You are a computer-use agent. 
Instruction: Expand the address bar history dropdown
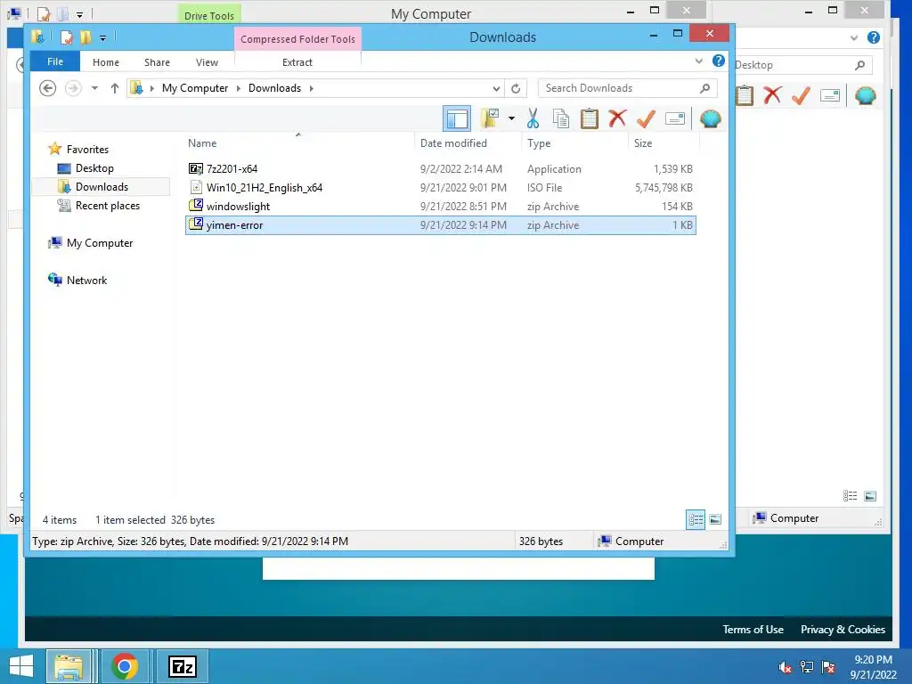(496, 88)
